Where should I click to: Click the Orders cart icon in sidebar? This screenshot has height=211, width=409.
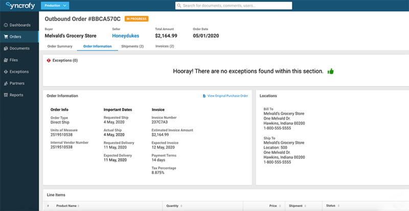tap(6, 37)
